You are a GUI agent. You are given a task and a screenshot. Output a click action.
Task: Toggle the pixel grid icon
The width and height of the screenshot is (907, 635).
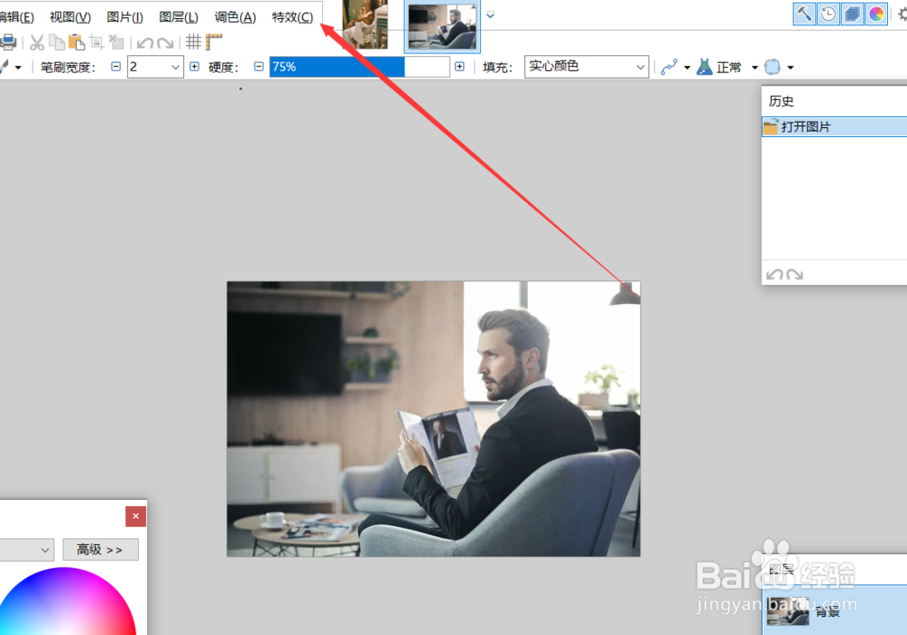193,42
